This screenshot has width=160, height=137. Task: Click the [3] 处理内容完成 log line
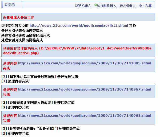(x=15, y=133)
